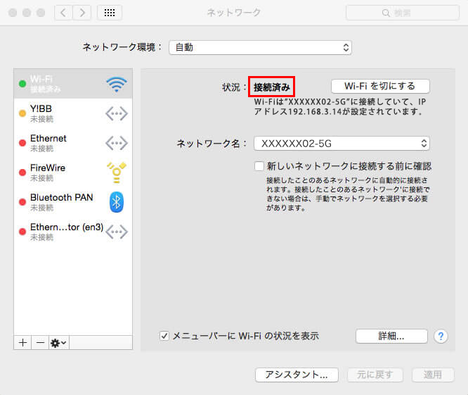Click the red status dot for Ethern…tor (en3)
The width and height of the screenshot is (468, 395).
coord(22,232)
